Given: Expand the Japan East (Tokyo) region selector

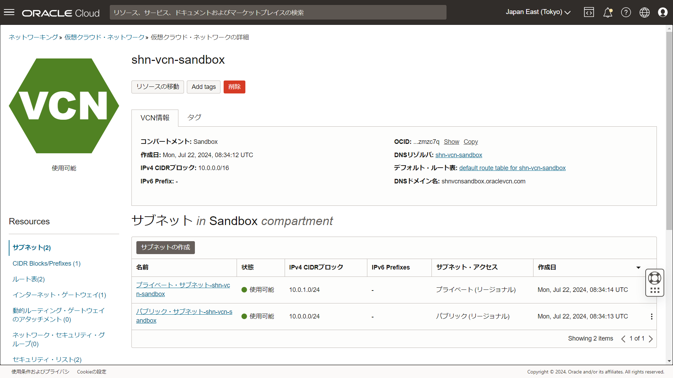Looking at the screenshot, I should pos(538,12).
